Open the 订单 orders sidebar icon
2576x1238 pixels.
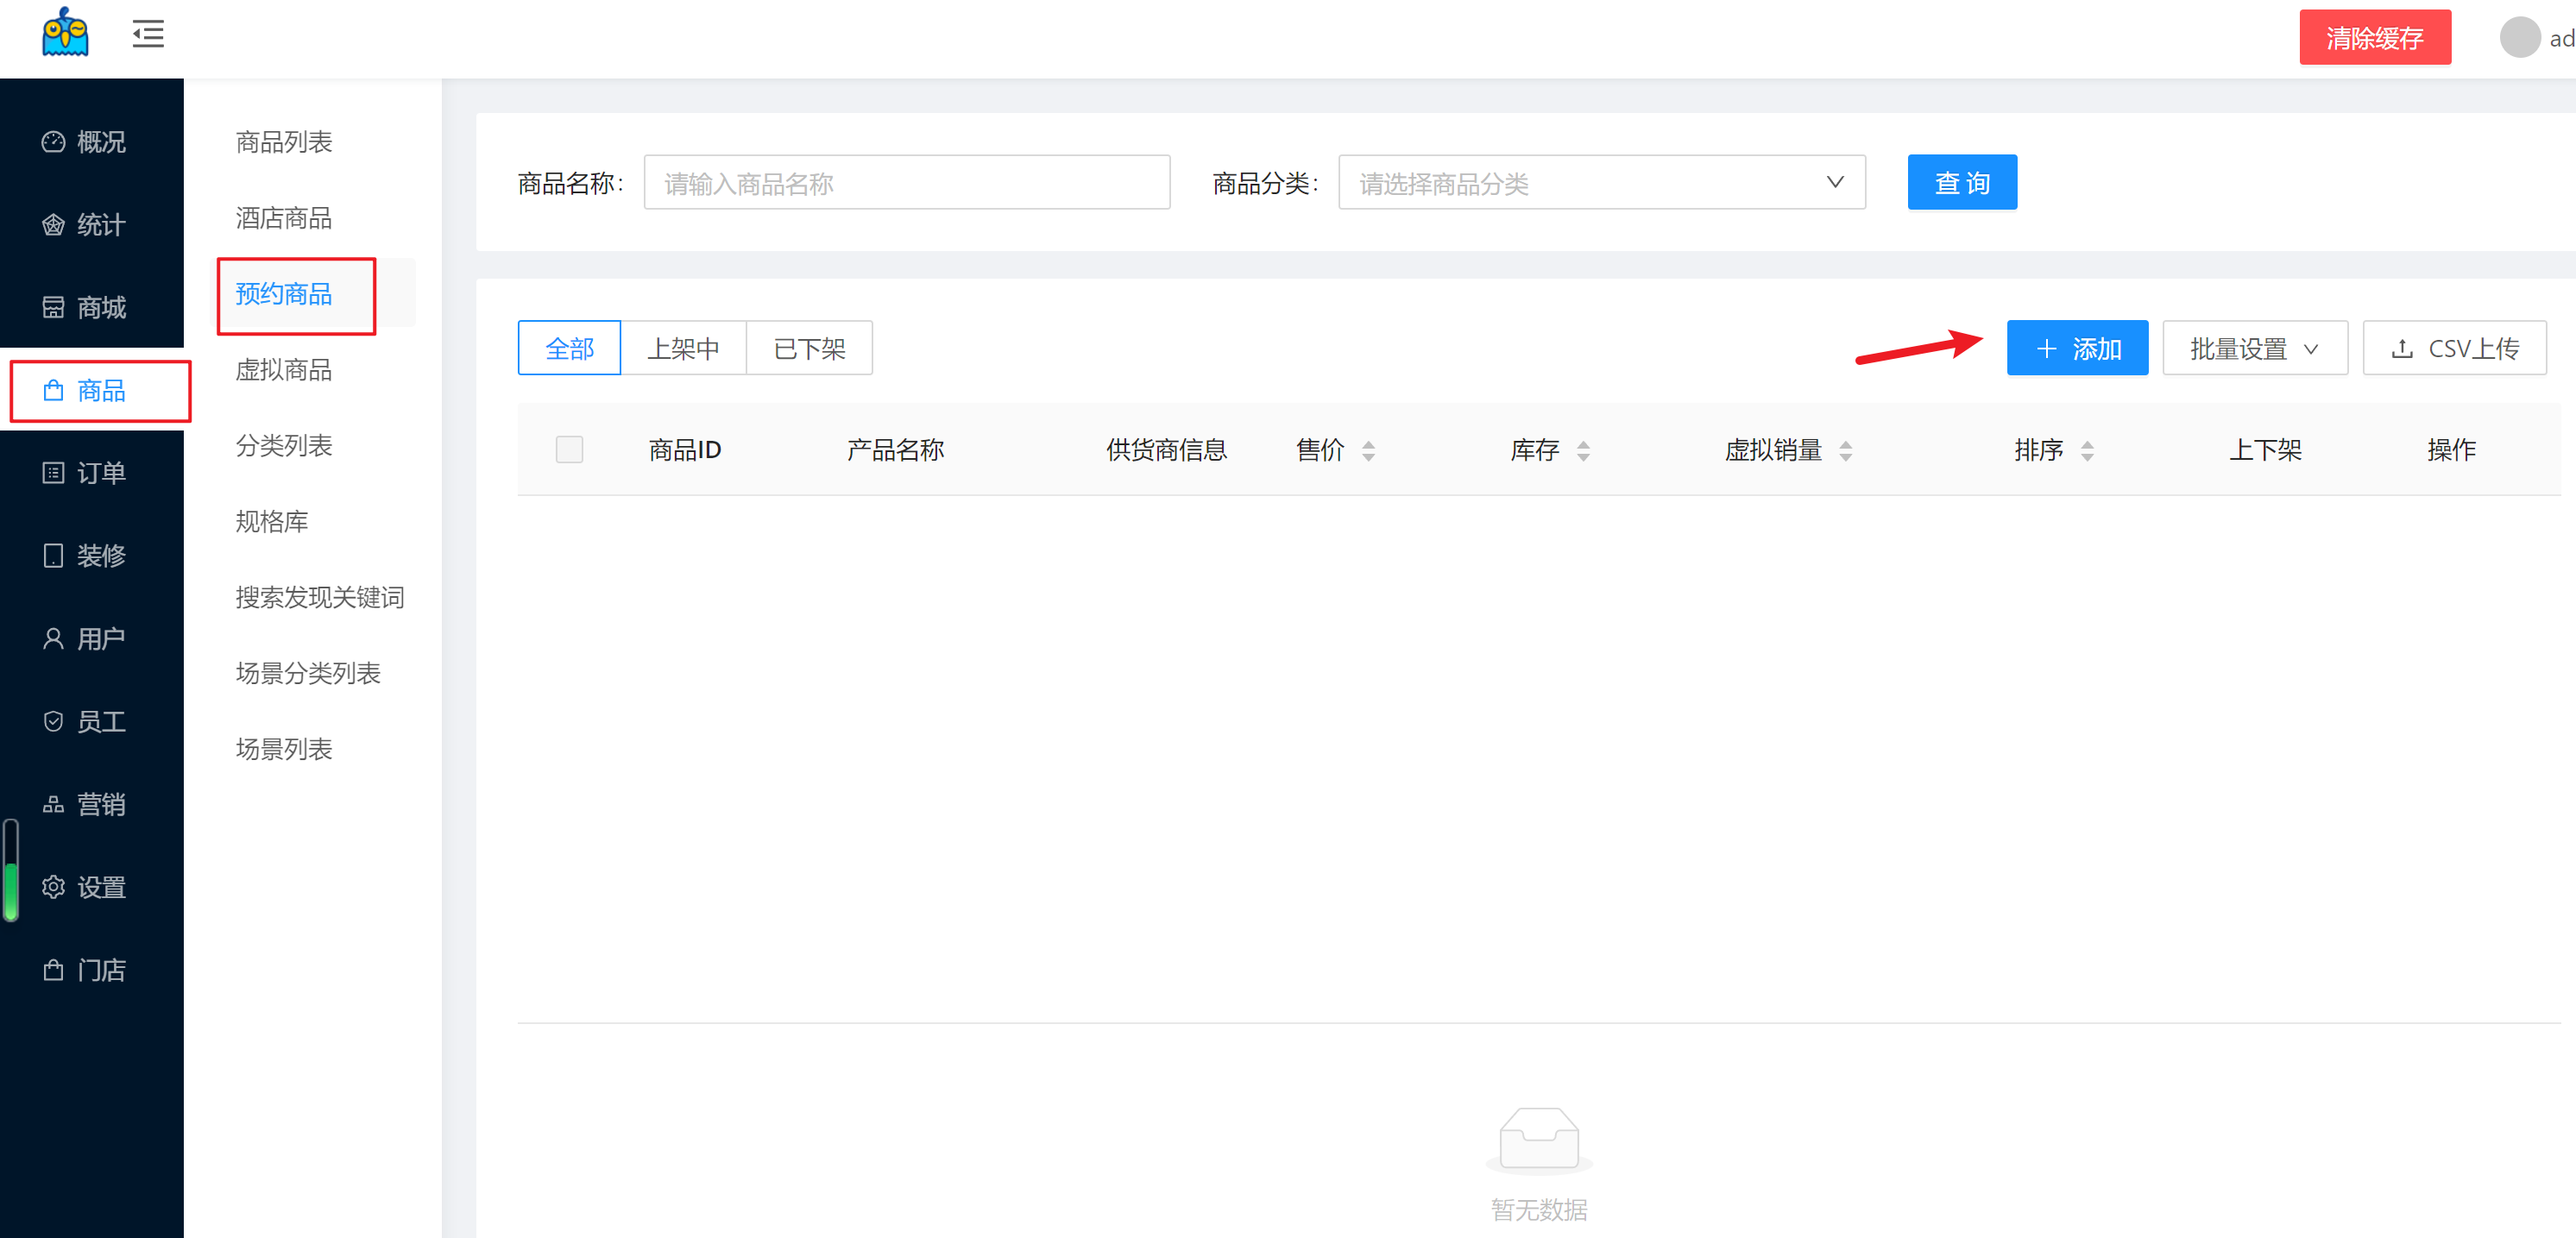point(53,473)
